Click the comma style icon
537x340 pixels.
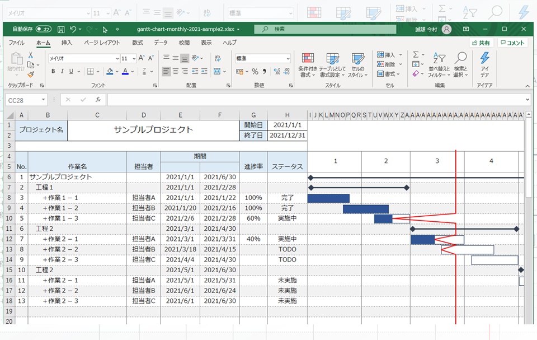265,71
